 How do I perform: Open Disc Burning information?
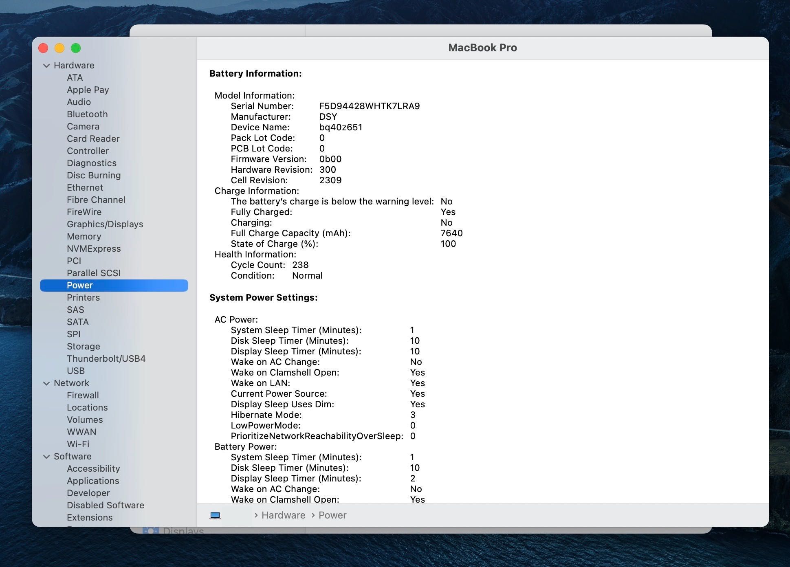(94, 176)
